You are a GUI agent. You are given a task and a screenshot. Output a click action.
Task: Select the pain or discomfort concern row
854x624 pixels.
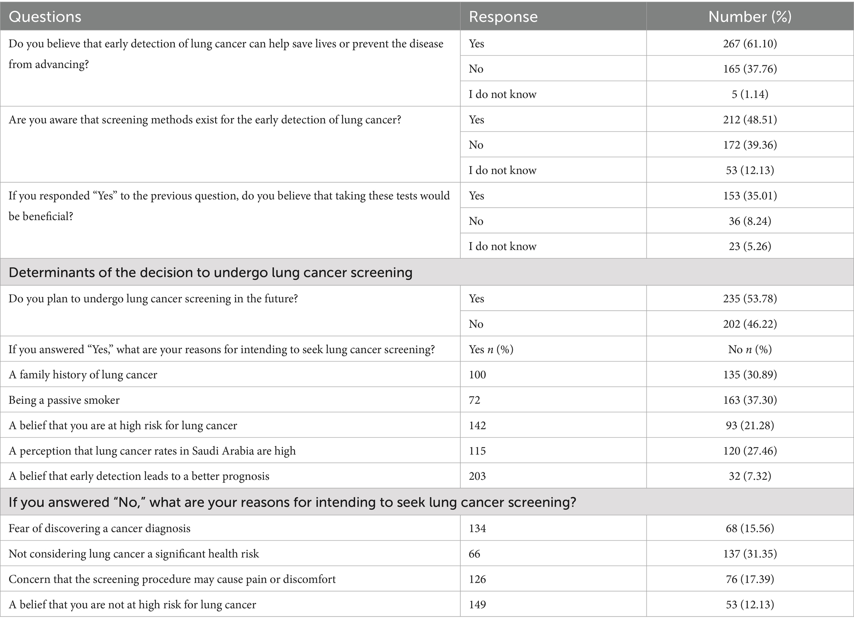coord(172,579)
